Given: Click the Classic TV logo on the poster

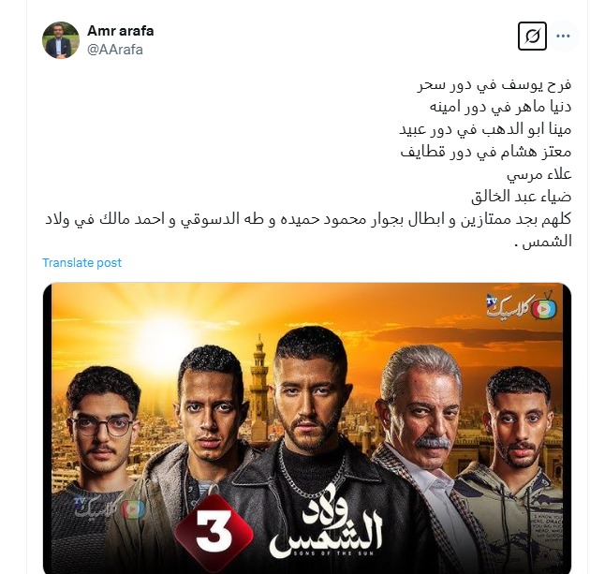Looking at the screenshot, I should [522, 306].
